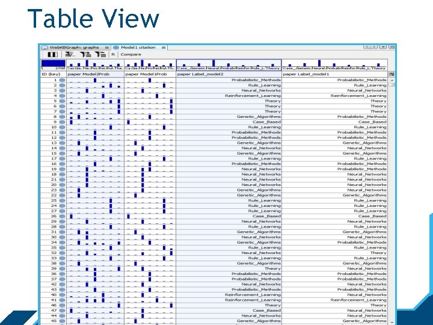The image size is (433, 325).
Task: Click the scroll tabs left arrow
Action: click(367, 47)
